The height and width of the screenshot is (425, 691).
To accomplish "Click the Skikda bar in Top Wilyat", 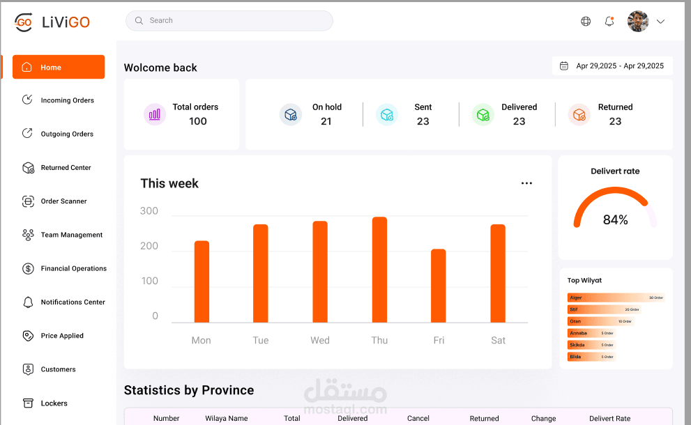I will (x=591, y=345).
